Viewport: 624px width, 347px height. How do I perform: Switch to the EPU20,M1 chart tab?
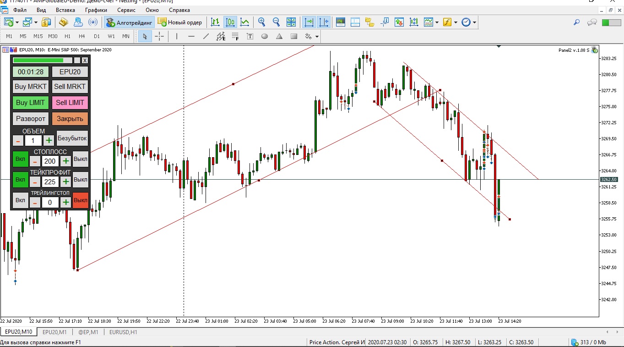[54, 332]
